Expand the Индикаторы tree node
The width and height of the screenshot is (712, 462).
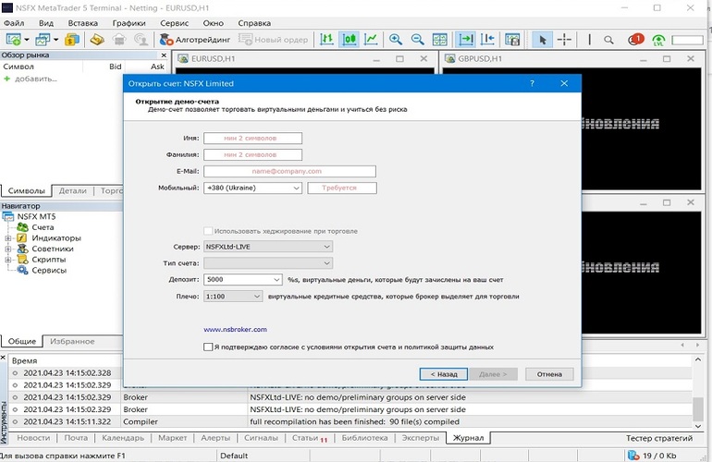[7, 238]
